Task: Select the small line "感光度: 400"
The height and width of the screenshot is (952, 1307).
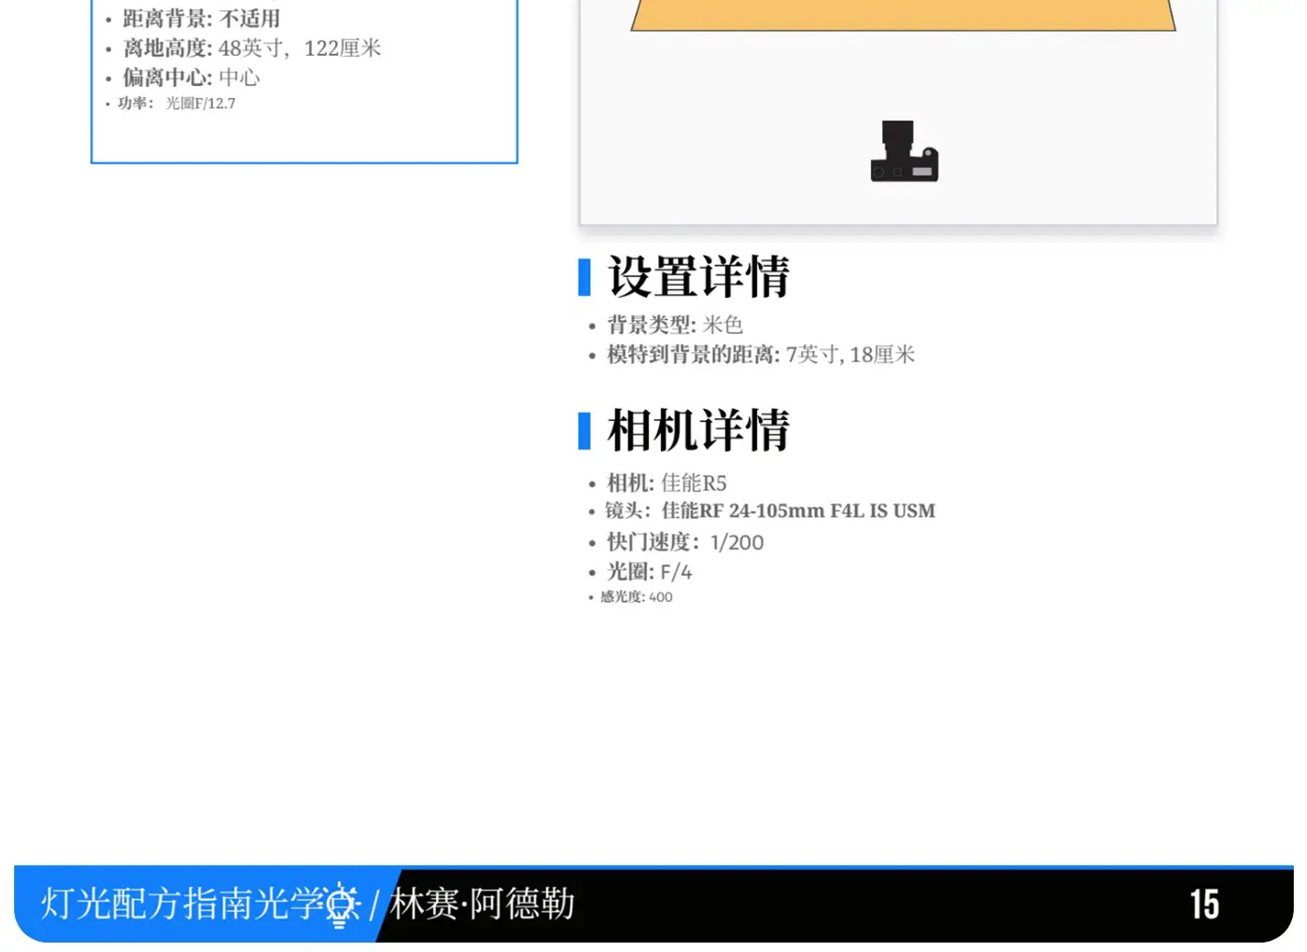Action: [x=636, y=597]
